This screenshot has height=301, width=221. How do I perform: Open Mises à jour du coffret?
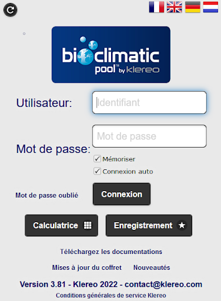87,267
